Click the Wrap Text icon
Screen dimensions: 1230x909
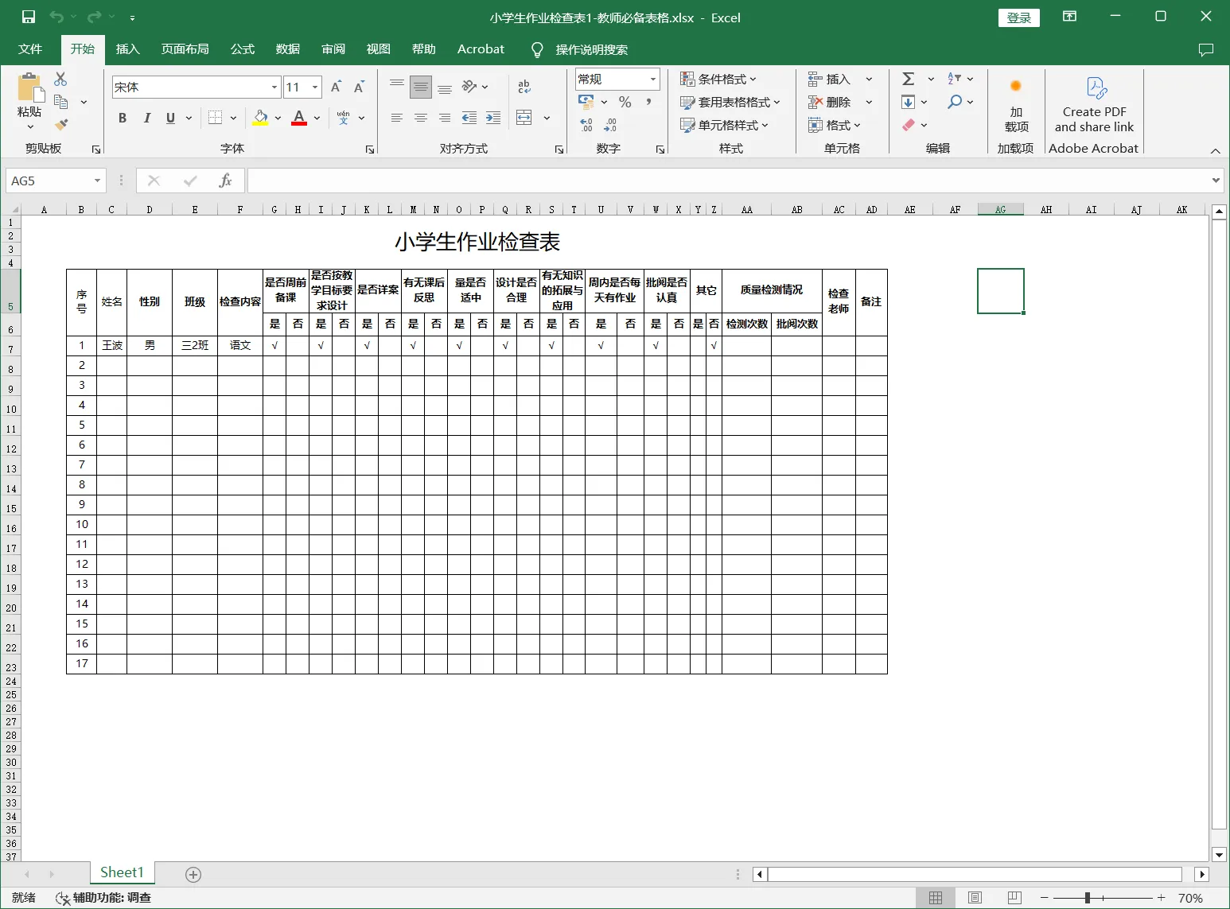[524, 87]
